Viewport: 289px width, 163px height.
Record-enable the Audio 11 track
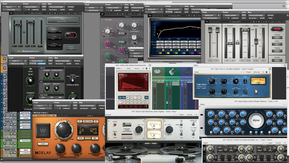coord(5,115)
